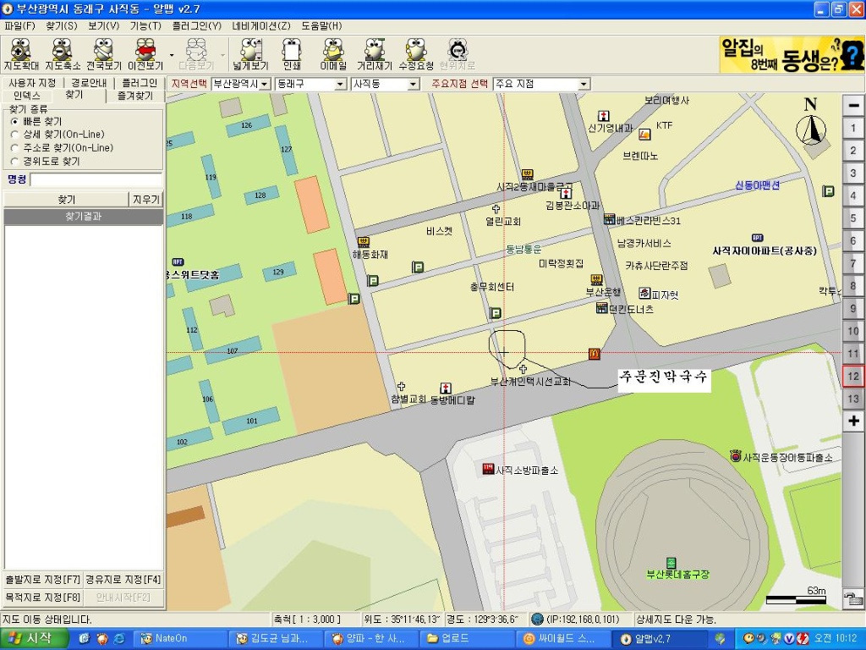The width and height of the screenshot is (866, 650).
Task: Switch to the 즐겨찾기 tab
Action: [134, 96]
